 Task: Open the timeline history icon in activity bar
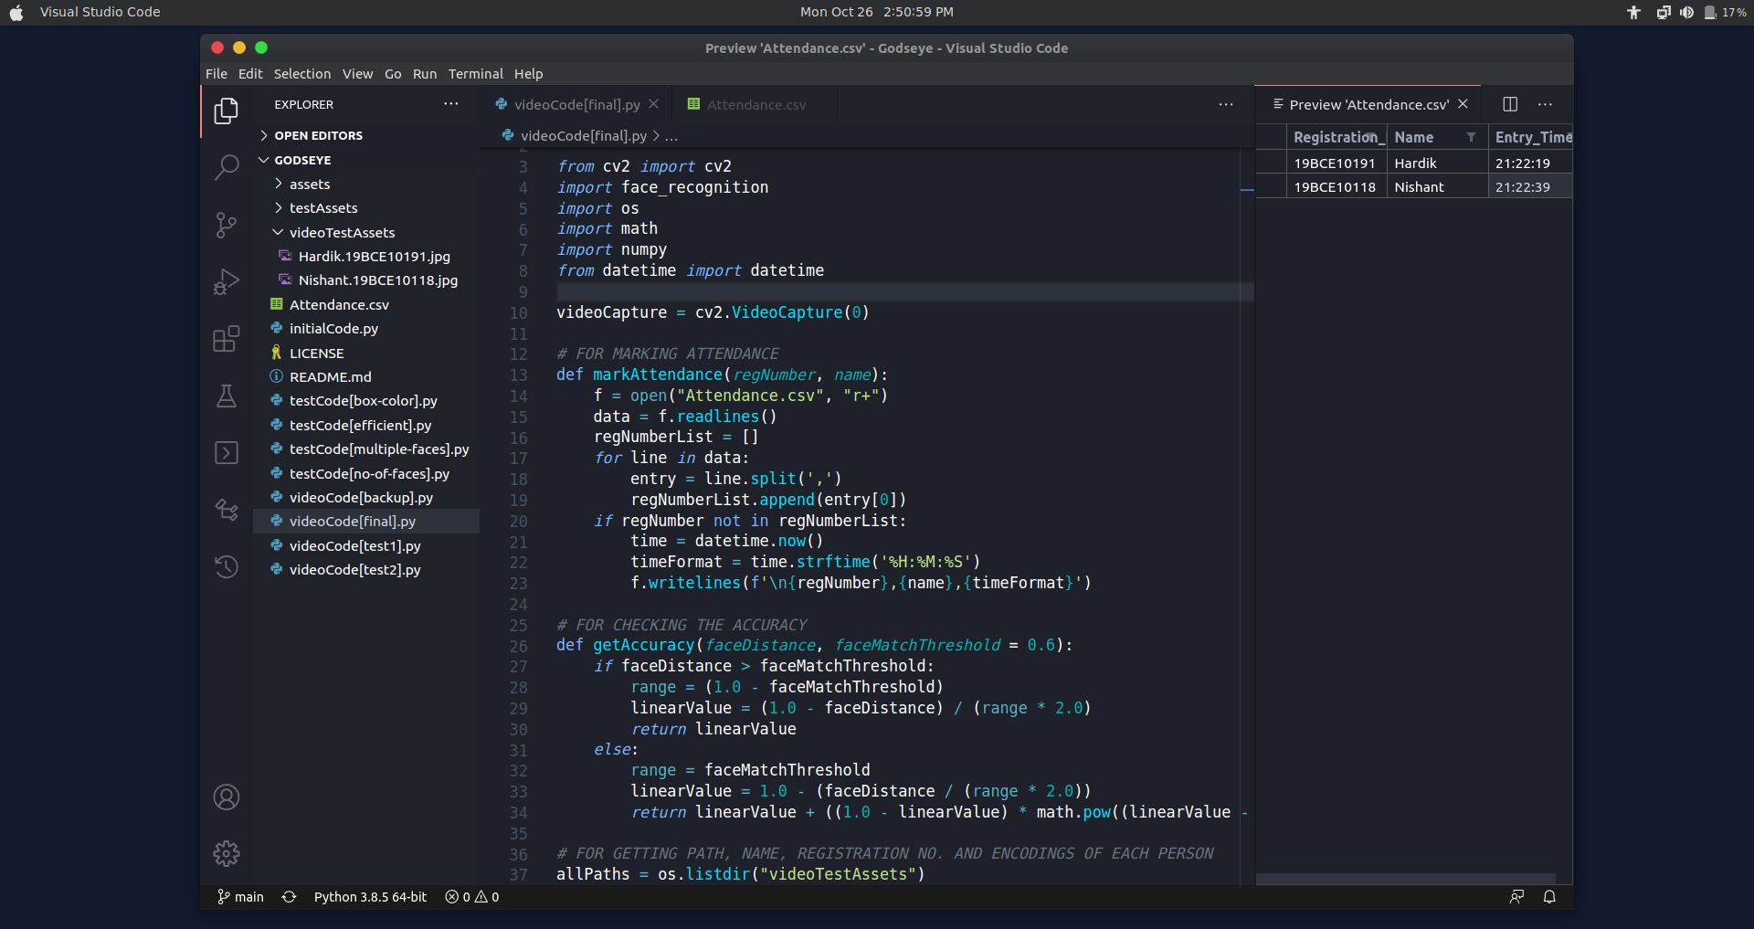[x=226, y=566]
